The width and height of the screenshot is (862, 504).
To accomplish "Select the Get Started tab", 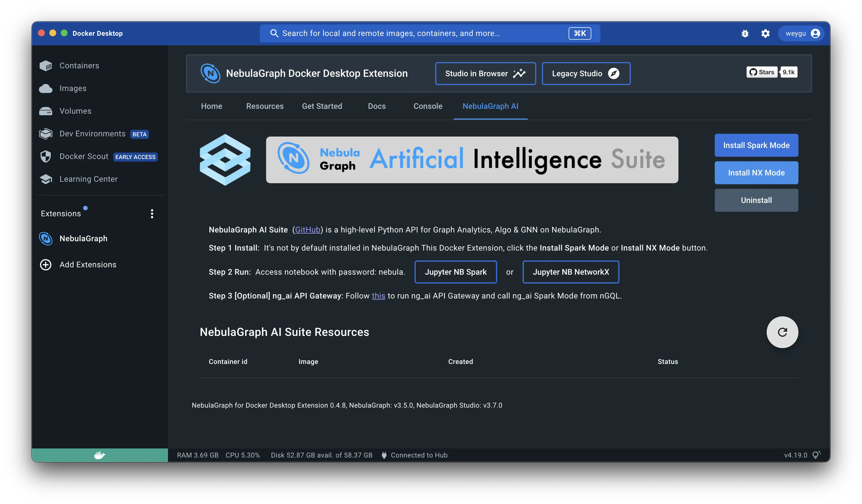I will (322, 106).
